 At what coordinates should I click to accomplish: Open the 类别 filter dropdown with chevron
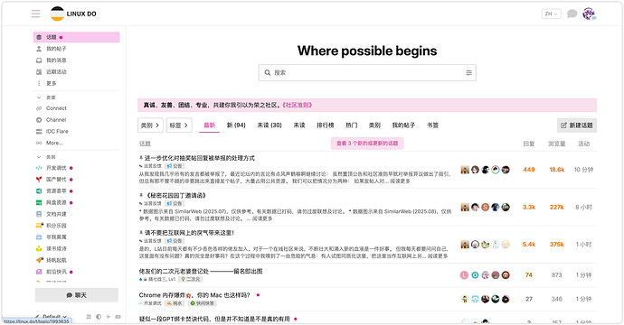(150, 125)
